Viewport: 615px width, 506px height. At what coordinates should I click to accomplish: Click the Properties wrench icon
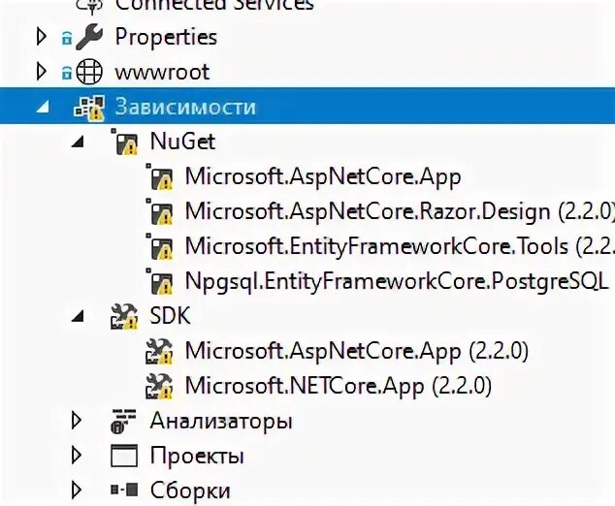click(89, 37)
